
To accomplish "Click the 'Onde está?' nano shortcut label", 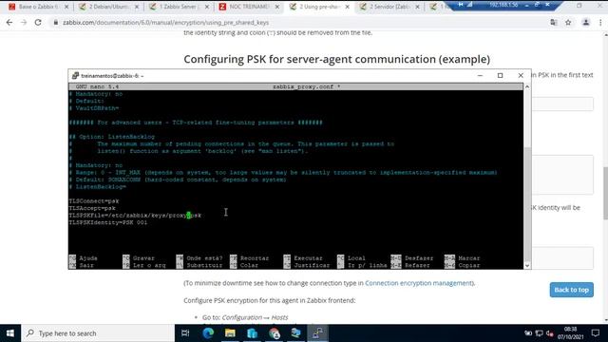I will (x=204, y=258).
